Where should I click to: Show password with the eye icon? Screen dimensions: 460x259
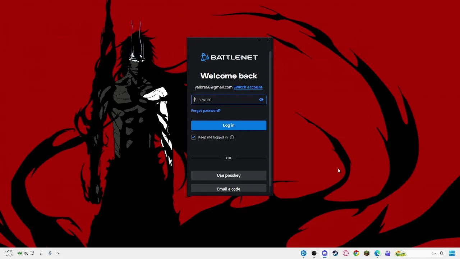261,100
